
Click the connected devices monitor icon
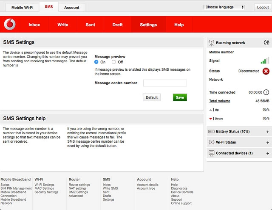point(212,153)
